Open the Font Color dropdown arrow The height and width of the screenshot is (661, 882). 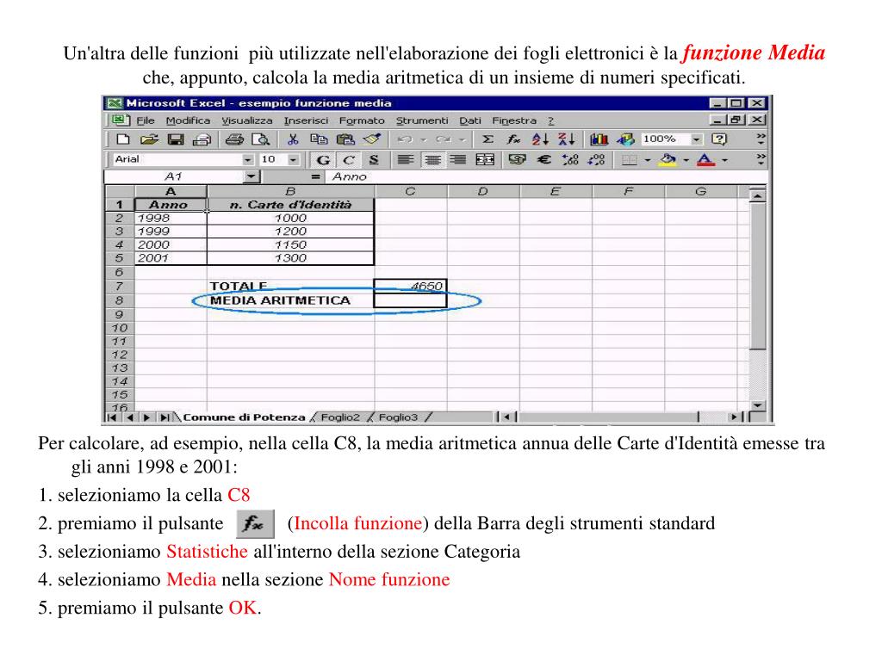point(724,161)
